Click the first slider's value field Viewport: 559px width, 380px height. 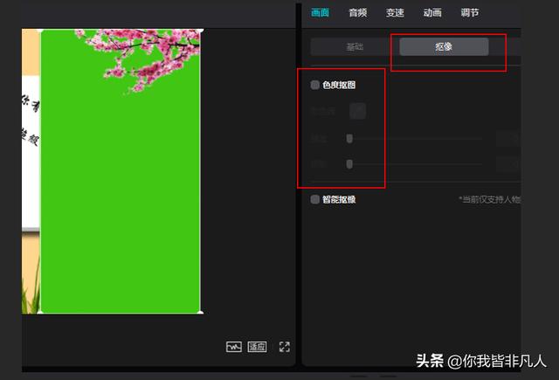pos(508,139)
